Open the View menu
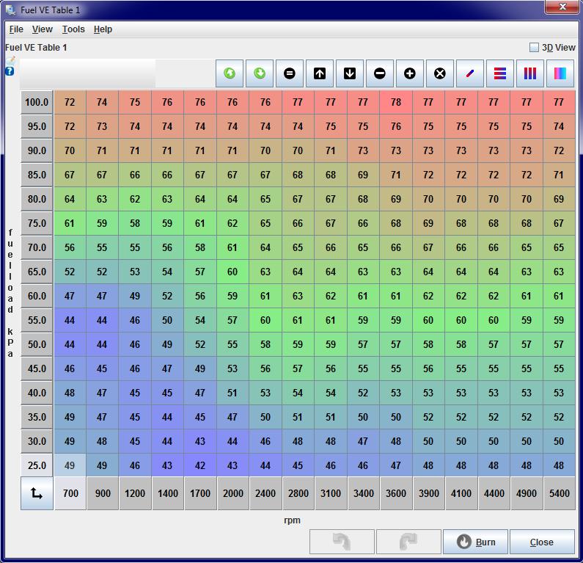Screen dimensions: 583x563 click(43, 29)
